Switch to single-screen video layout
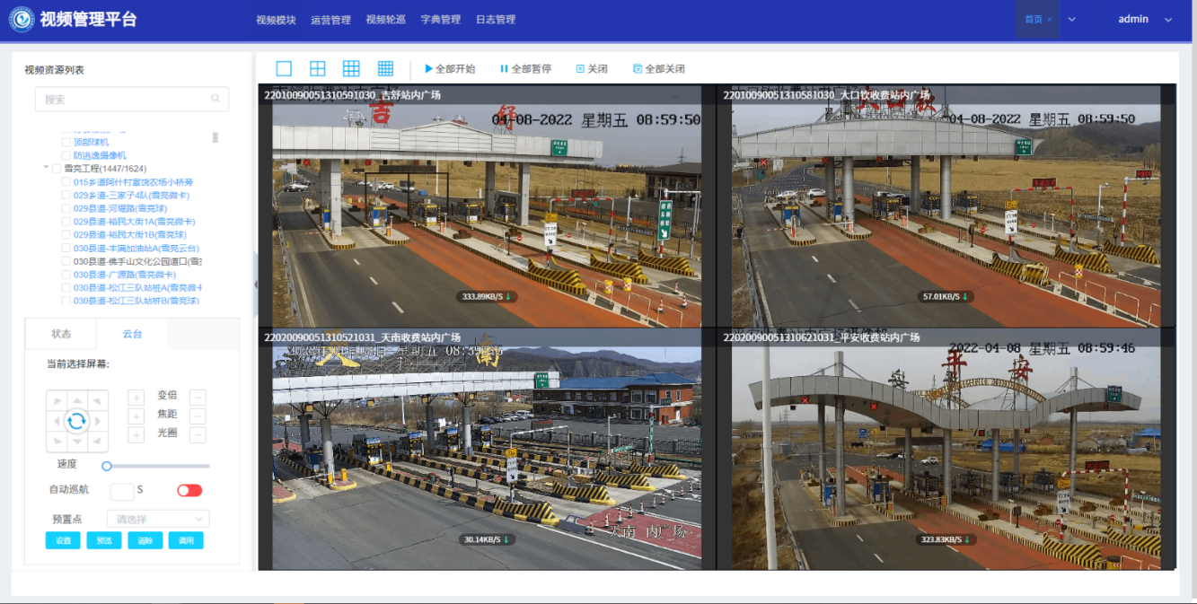 (284, 69)
